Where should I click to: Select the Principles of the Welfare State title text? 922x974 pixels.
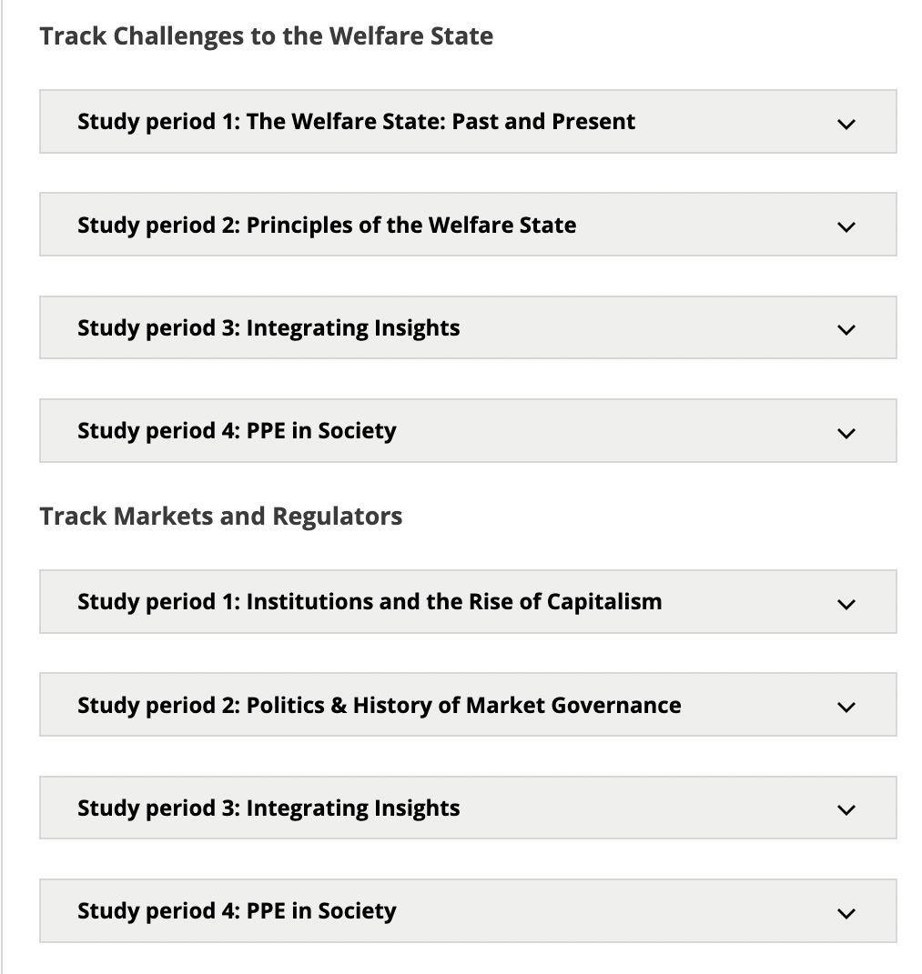point(411,225)
